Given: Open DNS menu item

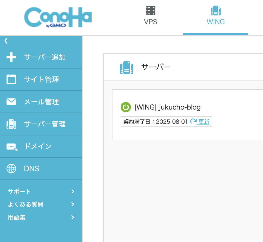Looking at the screenshot, I should (41, 169).
